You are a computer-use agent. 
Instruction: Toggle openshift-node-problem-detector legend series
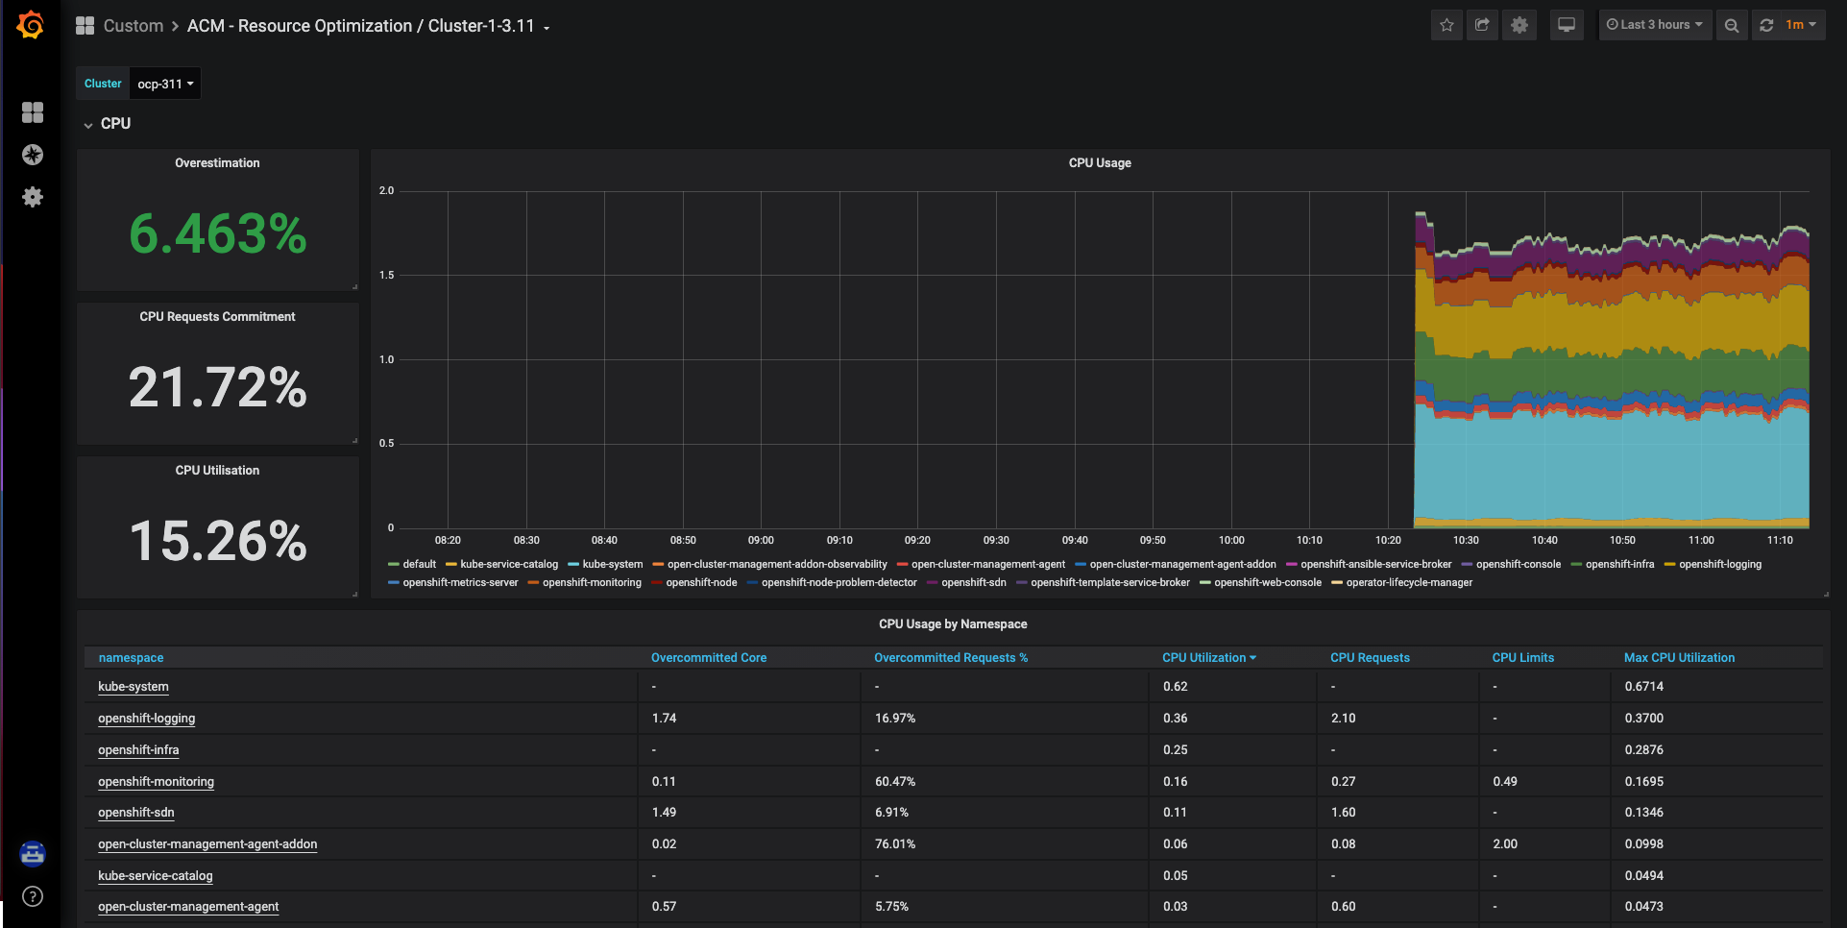[839, 583]
